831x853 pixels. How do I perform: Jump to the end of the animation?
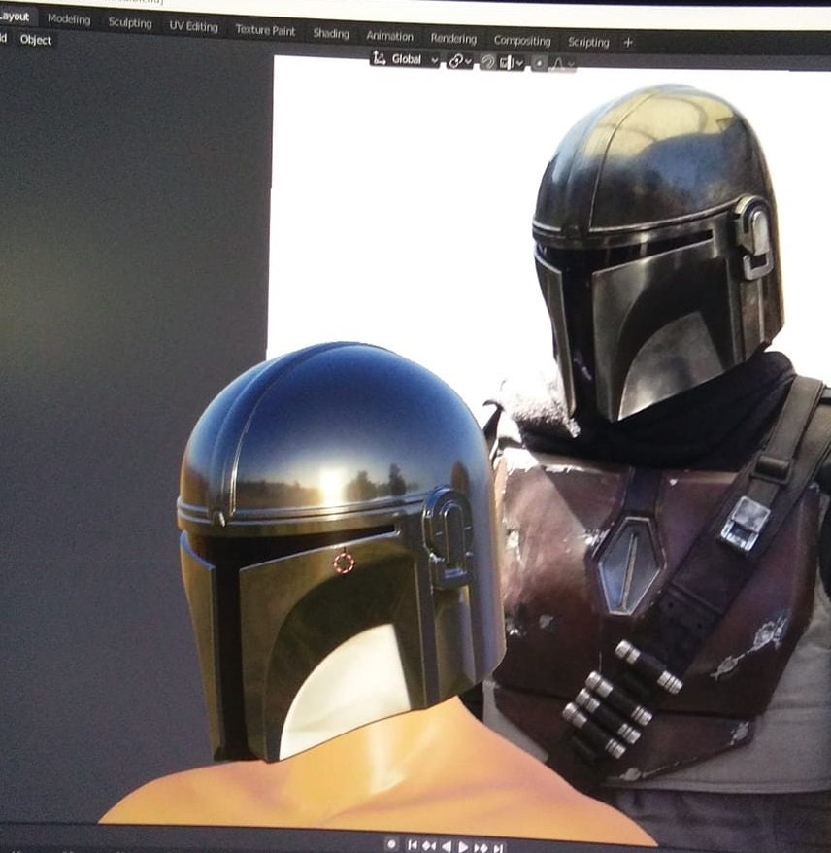[x=498, y=845]
